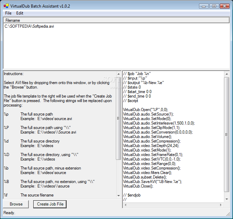Maximize the VirtualDub Batch Assistant window

tap(214, 6)
